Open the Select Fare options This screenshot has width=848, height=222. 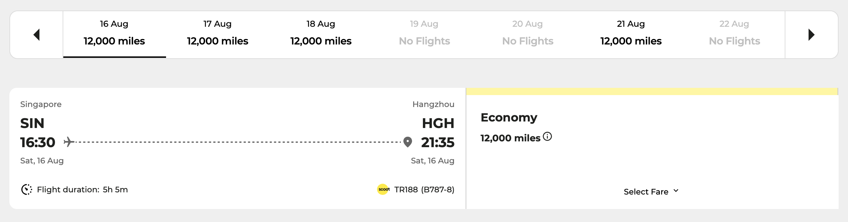click(x=646, y=192)
